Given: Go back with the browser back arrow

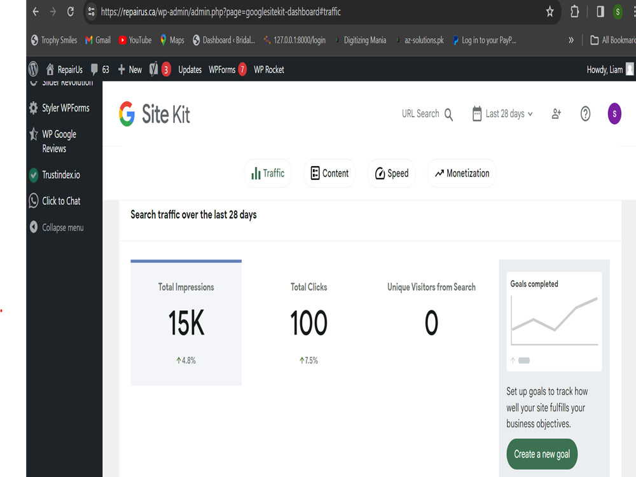Looking at the screenshot, I should (36, 11).
